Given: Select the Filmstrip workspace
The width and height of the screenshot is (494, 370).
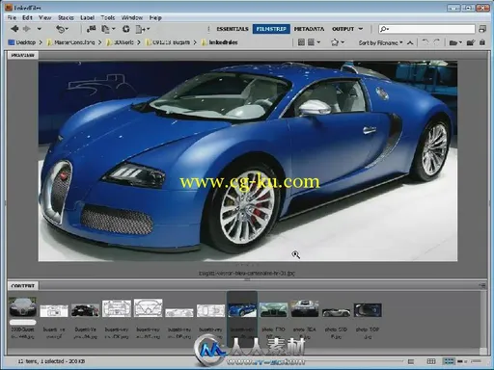Looking at the screenshot, I should pyautogui.click(x=271, y=29).
